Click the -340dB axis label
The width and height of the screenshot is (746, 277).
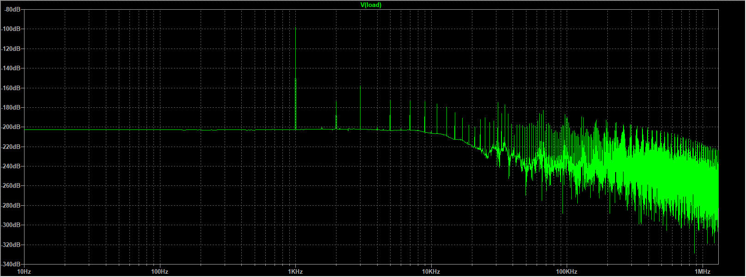point(11,264)
